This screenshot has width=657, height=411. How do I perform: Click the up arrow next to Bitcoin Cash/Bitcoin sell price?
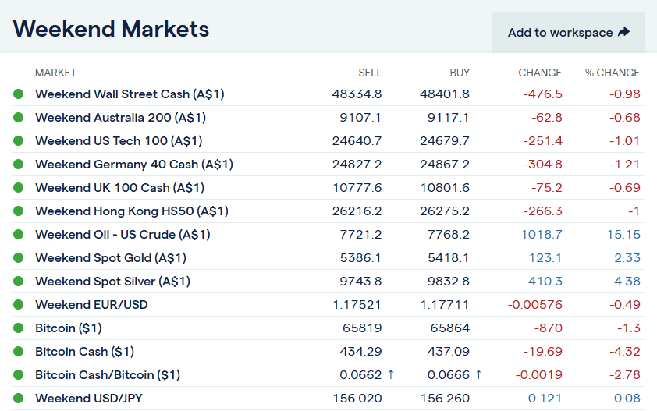[391, 375]
